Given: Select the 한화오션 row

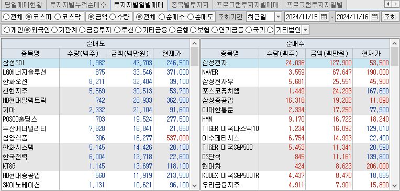Looking at the screenshot, I should [96, 81].
